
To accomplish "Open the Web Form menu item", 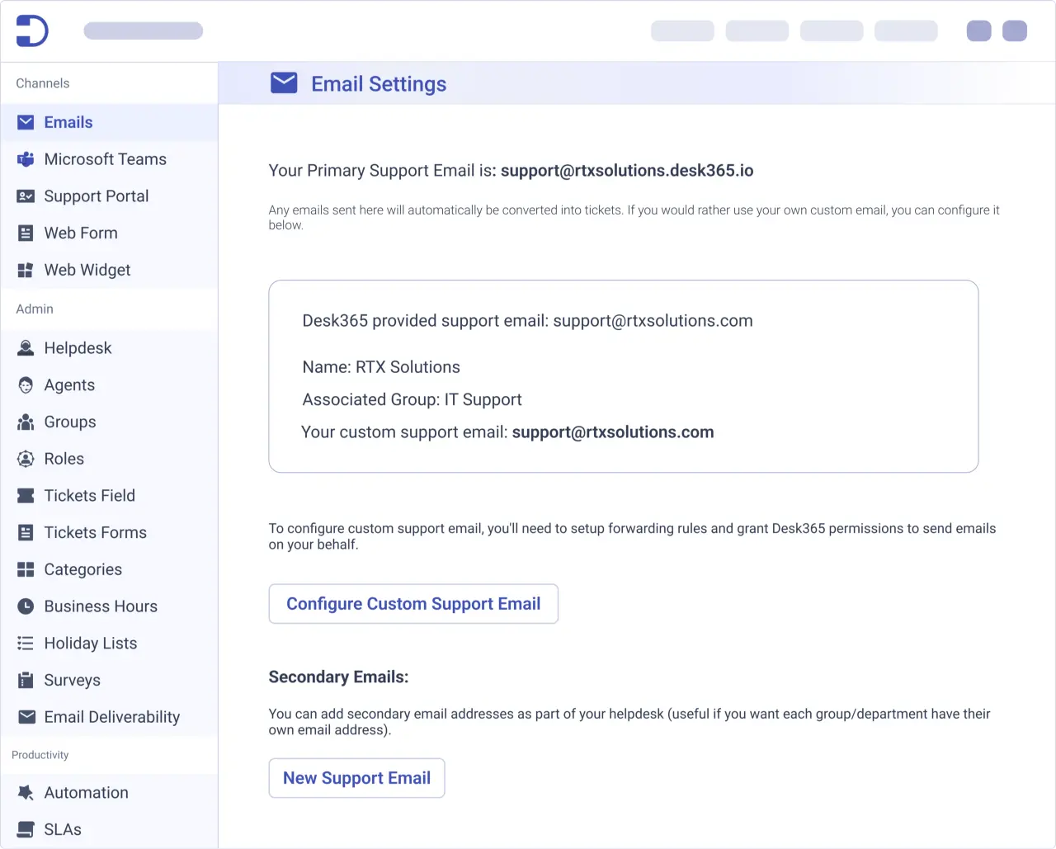I will coord(81,233).
